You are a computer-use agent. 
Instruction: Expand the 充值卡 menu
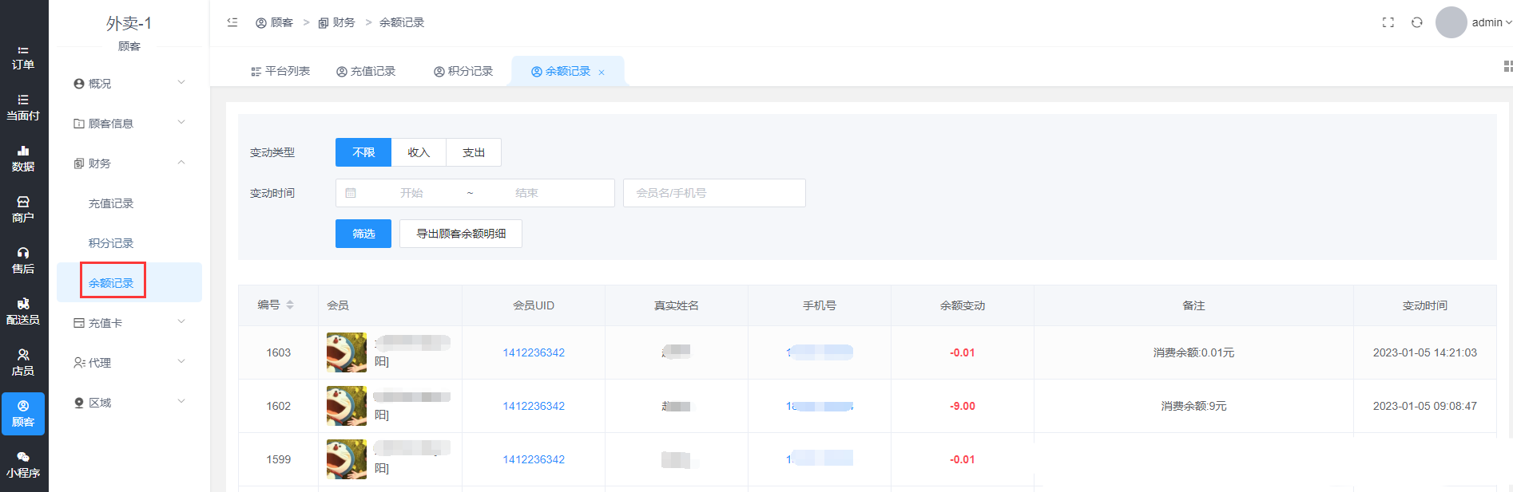pos(129,322)
